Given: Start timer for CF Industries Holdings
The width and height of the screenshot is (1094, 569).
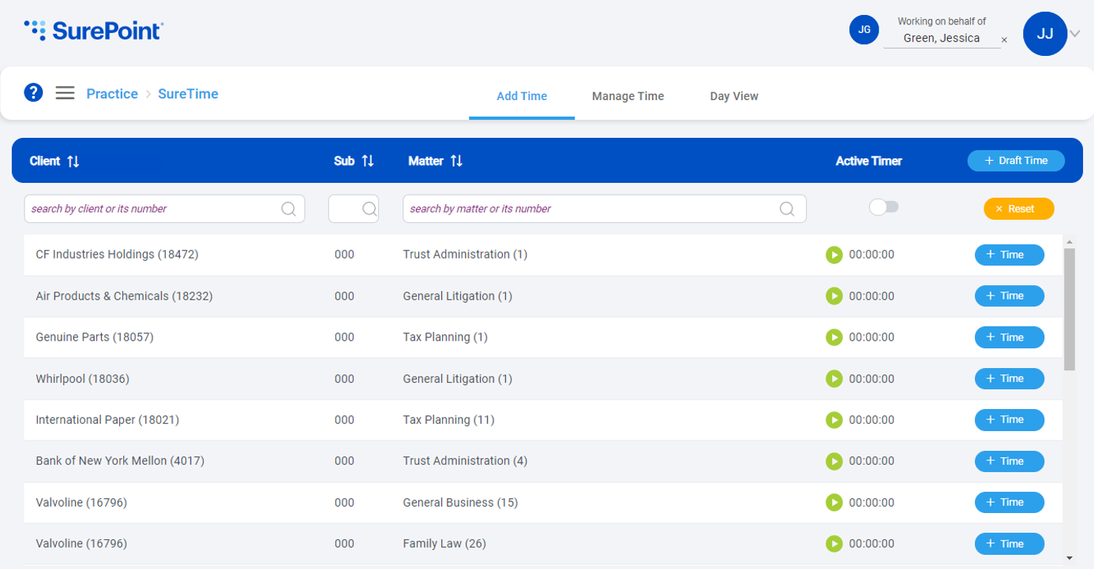Looking at the screenshot, I should (834, 255).
